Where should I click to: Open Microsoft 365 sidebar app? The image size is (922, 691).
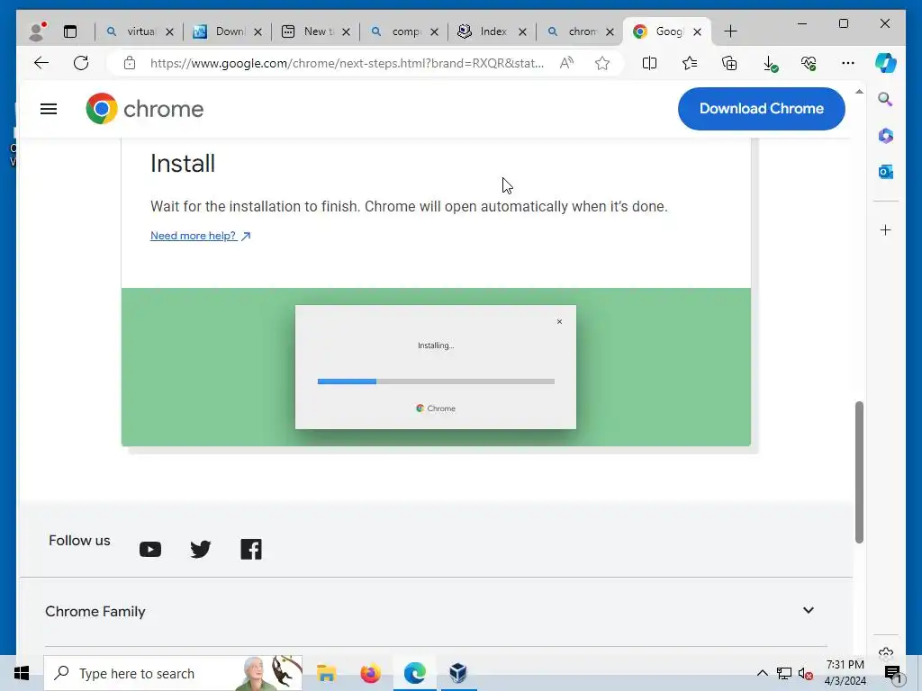(x=886, y=136)
